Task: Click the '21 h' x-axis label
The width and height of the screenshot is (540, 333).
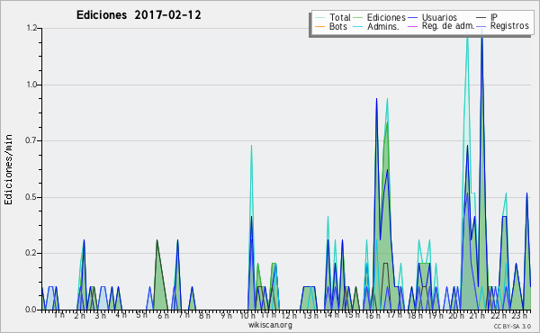Action: (478, 316)
